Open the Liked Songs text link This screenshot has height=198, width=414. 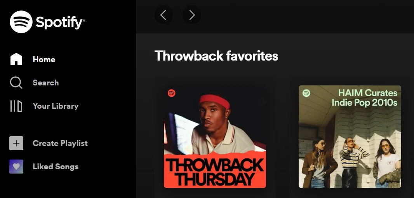pyautogui.click(x=56, y=167)
